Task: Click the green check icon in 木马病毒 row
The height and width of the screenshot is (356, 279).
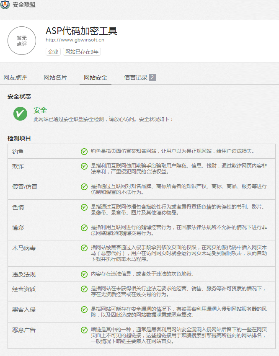Action: tap(84, 248)
